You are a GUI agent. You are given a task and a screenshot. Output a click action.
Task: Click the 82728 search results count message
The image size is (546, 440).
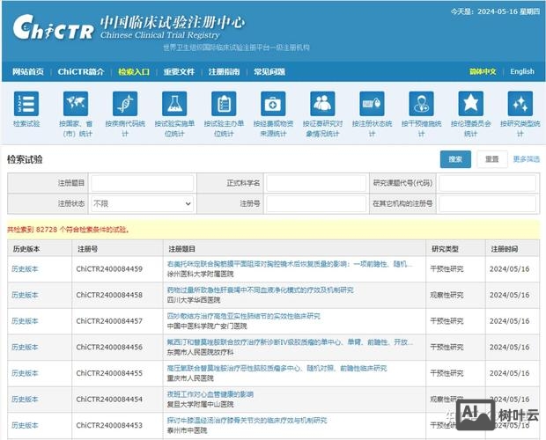tap(69, 230)
